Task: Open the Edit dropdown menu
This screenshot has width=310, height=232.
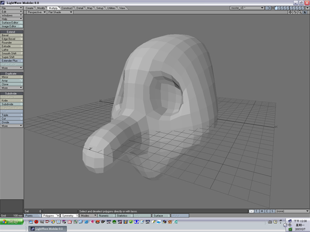Action: pyautogui.click(x=12, y=12)
